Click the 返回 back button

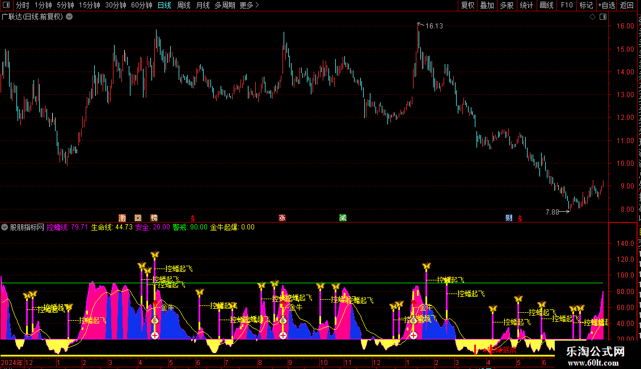pos(627,5)
